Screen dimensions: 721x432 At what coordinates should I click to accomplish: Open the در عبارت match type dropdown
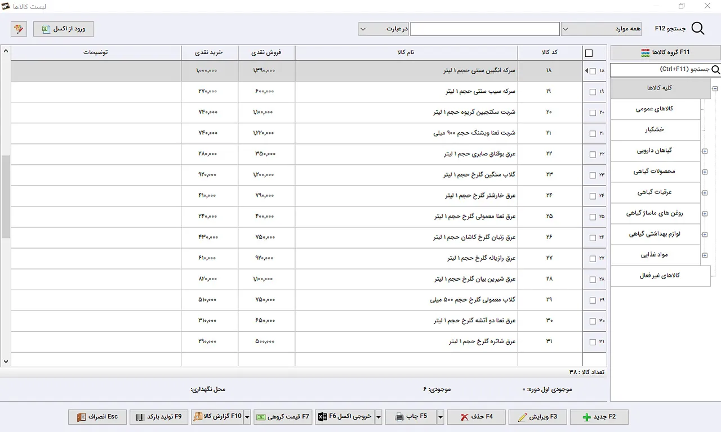[x=384, y=29]
